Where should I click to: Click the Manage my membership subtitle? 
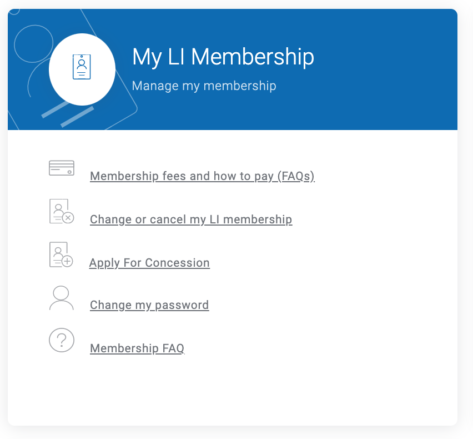204,86
